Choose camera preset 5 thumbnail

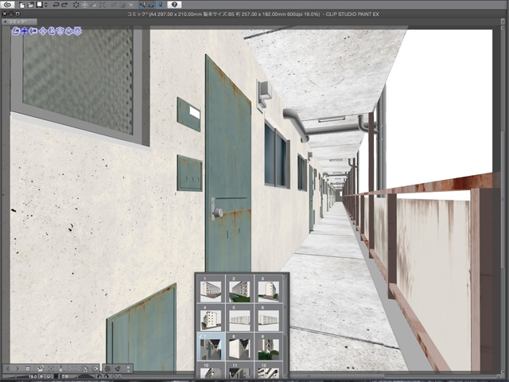[x=239, y=318]
